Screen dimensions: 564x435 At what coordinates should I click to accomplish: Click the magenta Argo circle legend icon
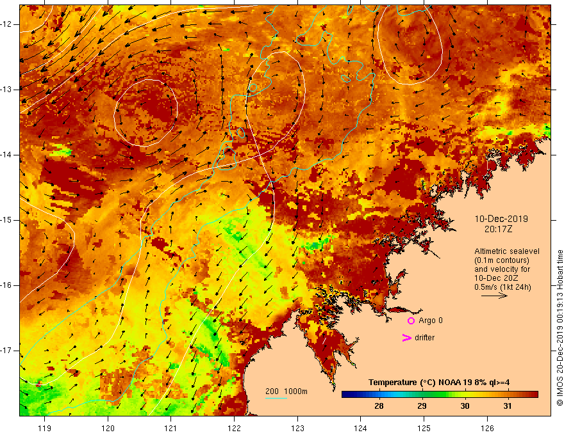(411, 321)
